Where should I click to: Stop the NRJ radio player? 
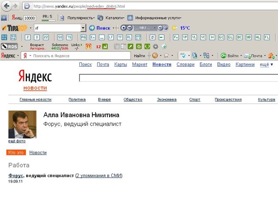124,28
